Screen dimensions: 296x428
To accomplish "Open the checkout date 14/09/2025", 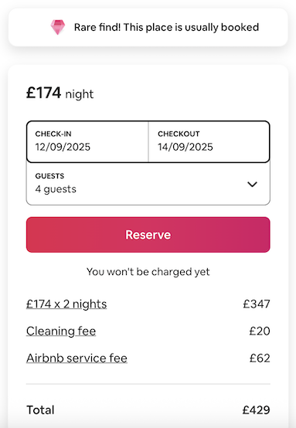I will click(209, 141).
